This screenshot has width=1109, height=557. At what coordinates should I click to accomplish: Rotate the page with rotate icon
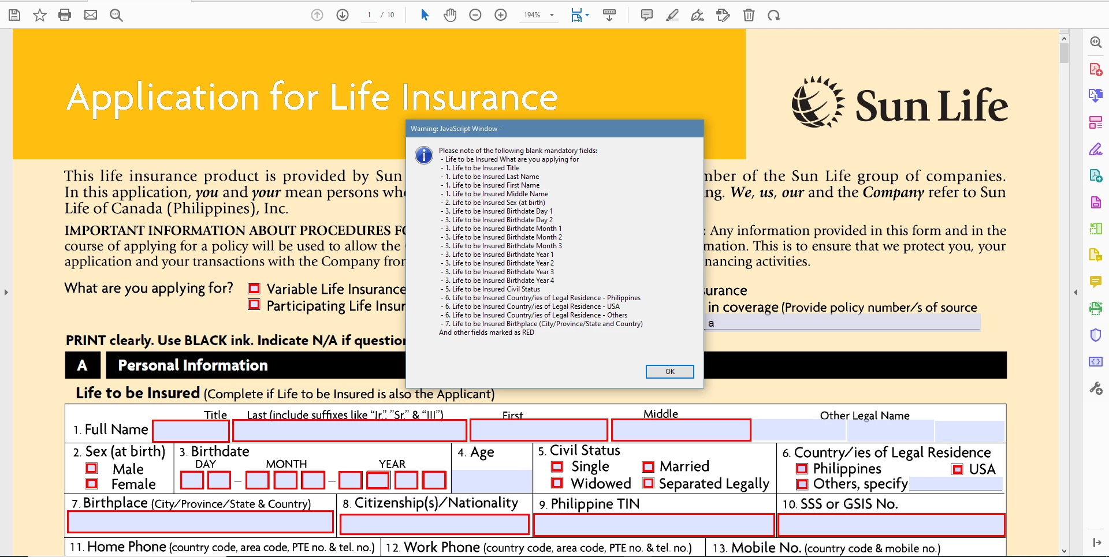coord(774,15)
